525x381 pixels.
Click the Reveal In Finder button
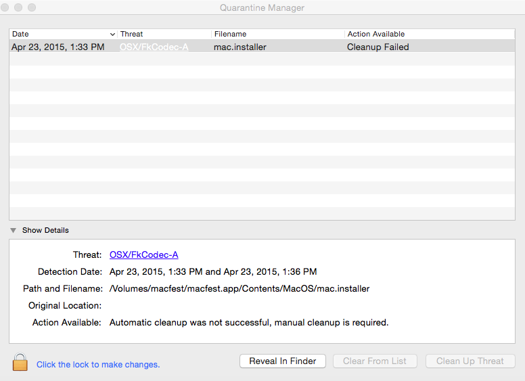coord(283,361)
